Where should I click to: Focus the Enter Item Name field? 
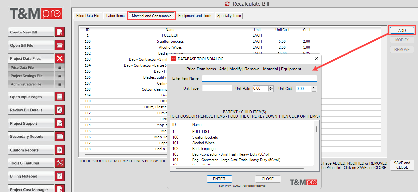pos(259,78)
